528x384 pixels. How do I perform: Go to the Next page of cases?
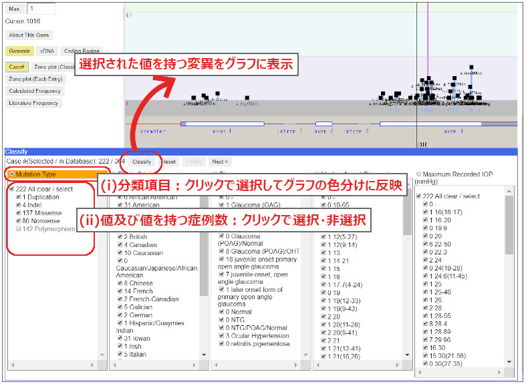(219, 162)
